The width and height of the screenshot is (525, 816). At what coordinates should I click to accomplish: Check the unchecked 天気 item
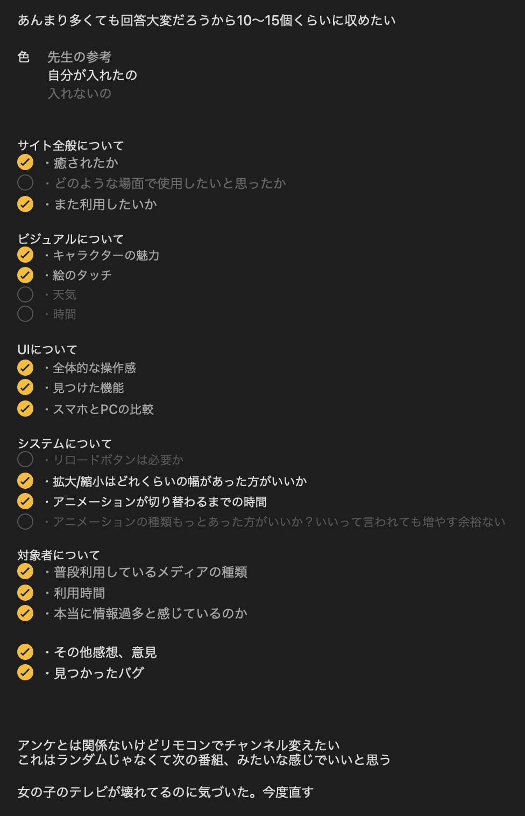point(25,294)
